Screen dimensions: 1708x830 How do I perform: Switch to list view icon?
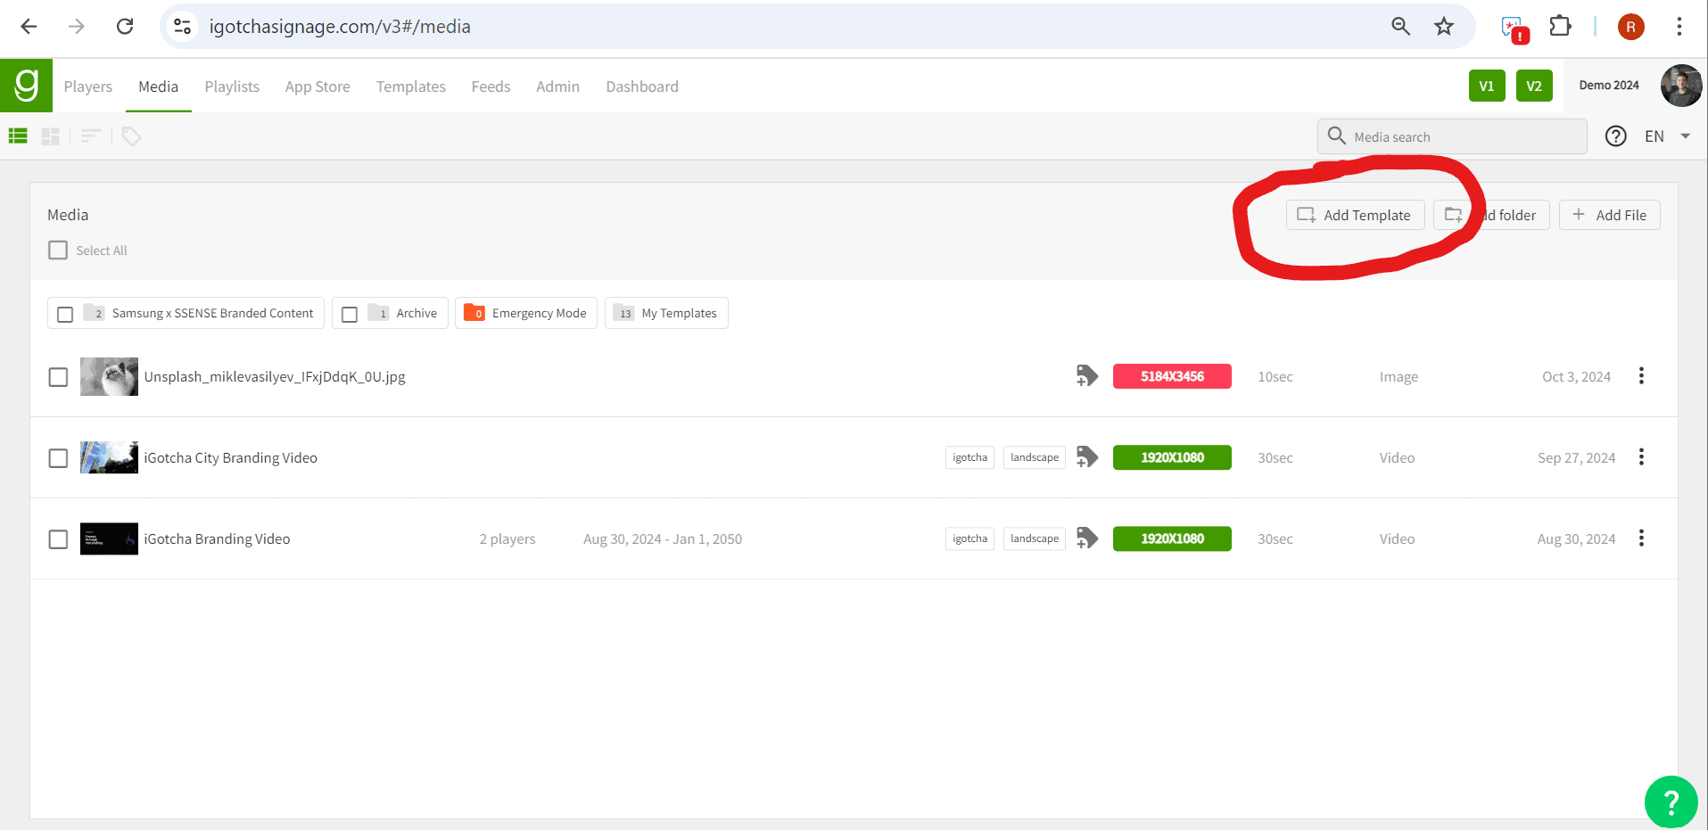[x=18, y=136]
